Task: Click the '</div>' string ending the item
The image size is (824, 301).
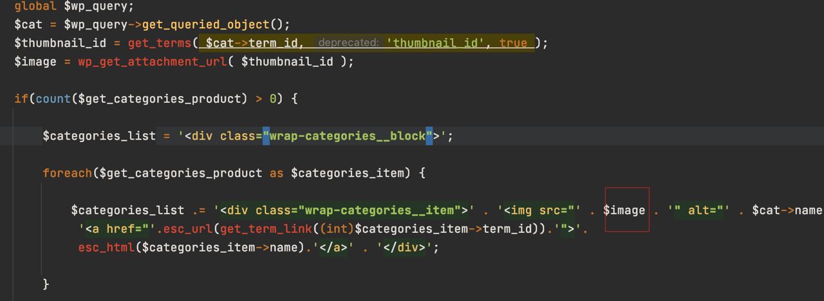Action: tap(404, 247)
